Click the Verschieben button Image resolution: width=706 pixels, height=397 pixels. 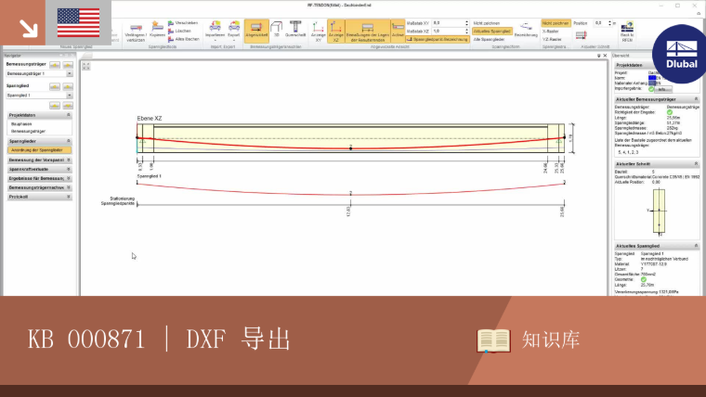pyautogui.click(x=183, y=23)
